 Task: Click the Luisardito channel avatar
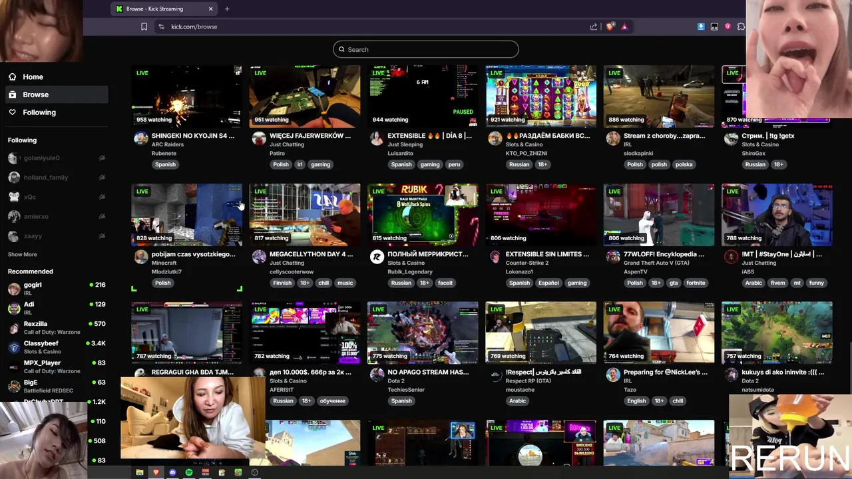point(377,138)
